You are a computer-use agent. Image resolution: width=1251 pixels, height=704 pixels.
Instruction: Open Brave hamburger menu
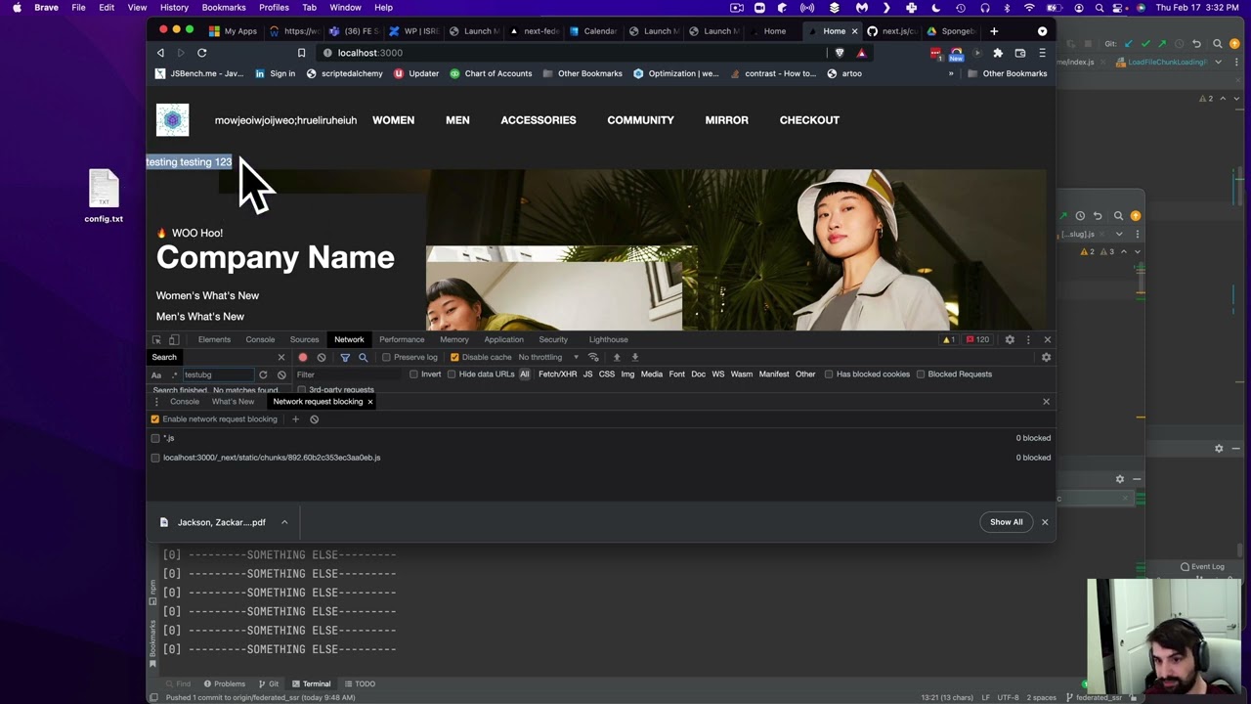click(x=1042, y=53)
